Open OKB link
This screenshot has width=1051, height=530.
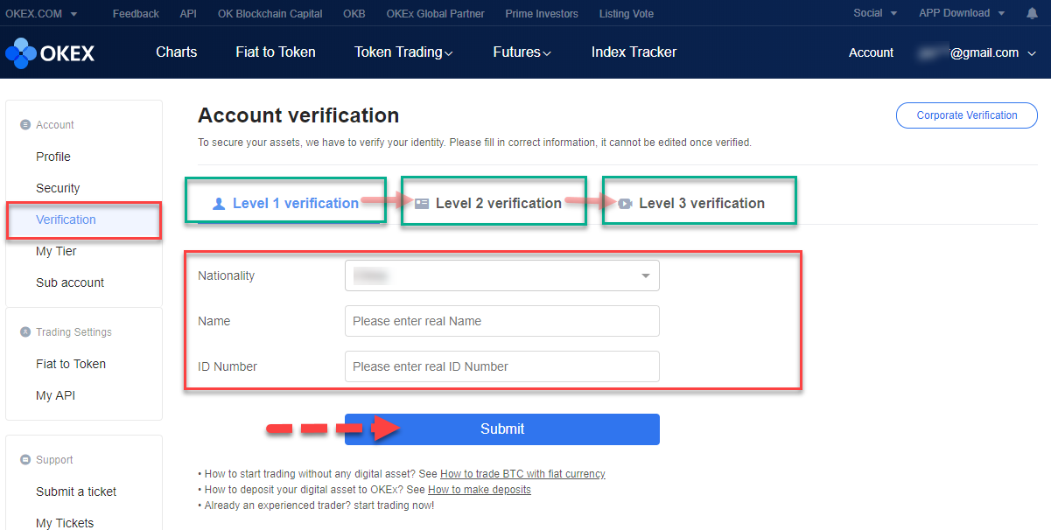click(x=354, y=13)
